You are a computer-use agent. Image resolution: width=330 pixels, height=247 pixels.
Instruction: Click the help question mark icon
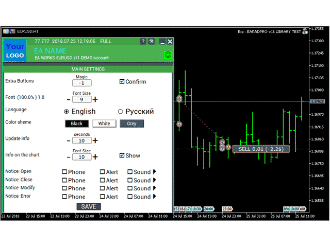pos(143,41)
